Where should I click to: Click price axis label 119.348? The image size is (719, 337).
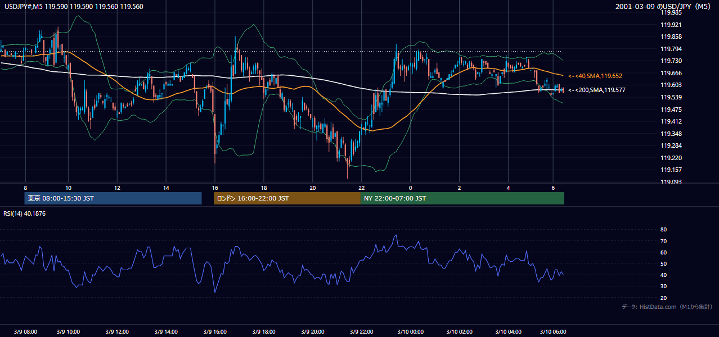click(671, 134)
